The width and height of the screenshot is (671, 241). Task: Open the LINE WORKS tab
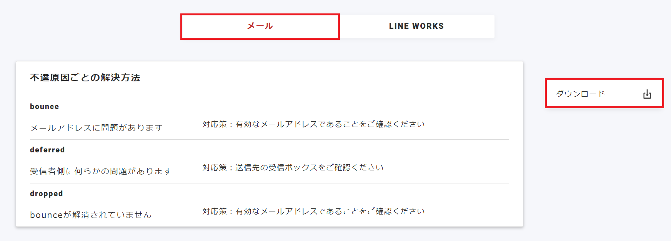point(416,26)
